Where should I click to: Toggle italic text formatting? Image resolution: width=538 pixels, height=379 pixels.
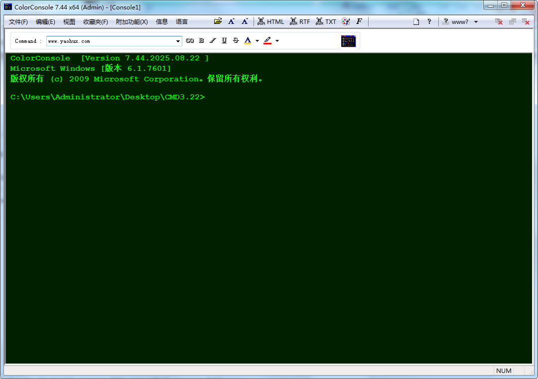click(213, 41)
